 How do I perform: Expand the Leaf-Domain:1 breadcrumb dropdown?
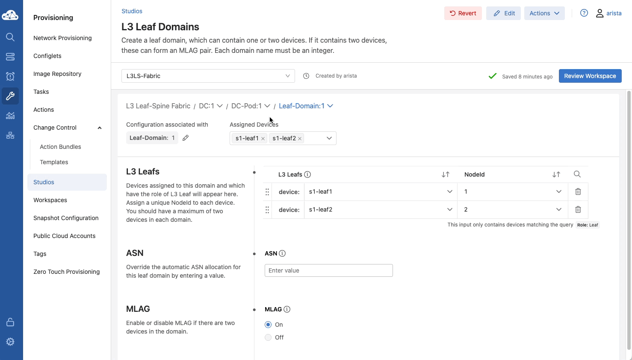(x=330, y=106)
